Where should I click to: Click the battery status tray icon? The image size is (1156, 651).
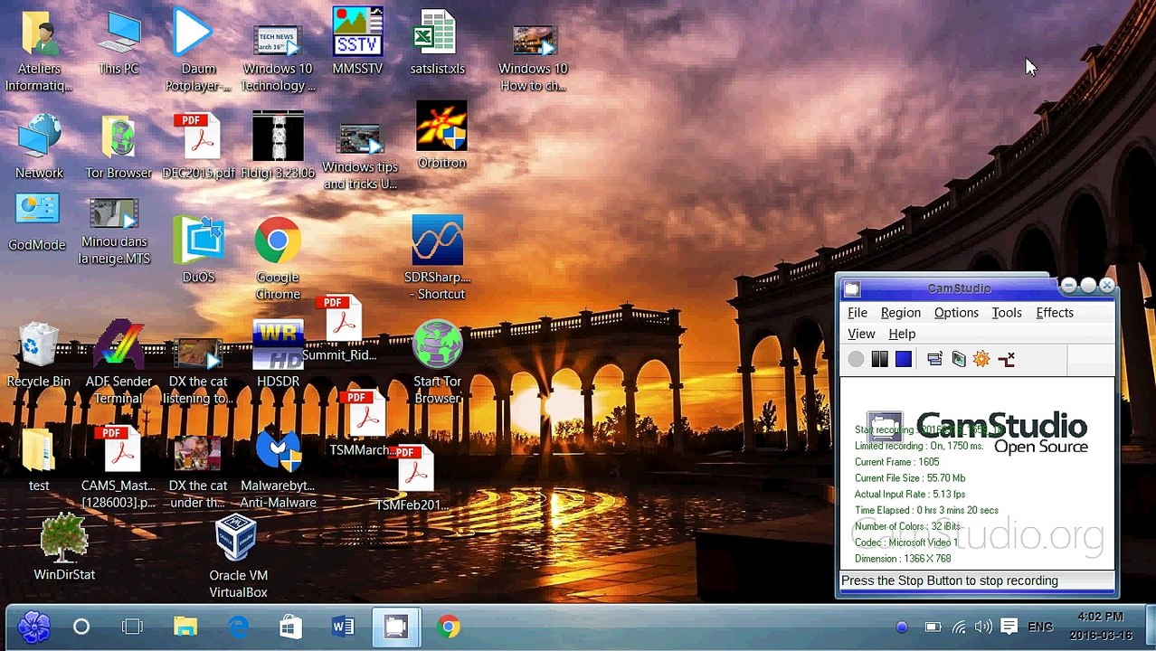933,627
